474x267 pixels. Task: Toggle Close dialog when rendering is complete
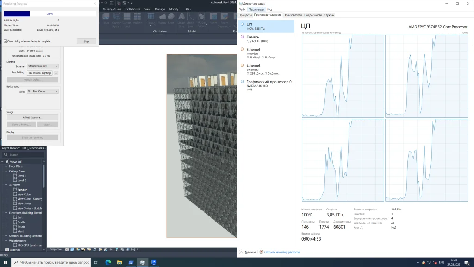[x=6, y=41]
